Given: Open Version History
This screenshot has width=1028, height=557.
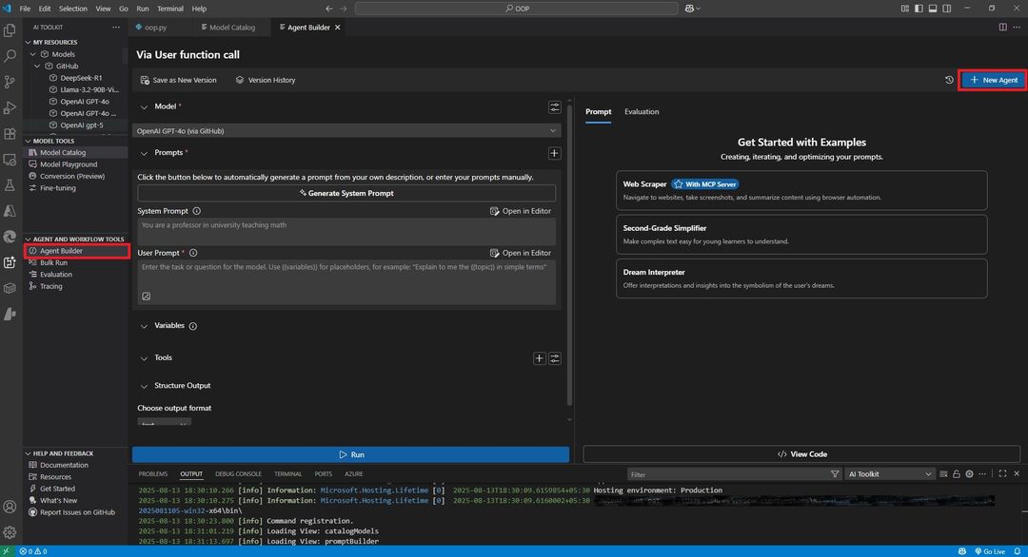Looking at the screenshot, I should point(266,80).
